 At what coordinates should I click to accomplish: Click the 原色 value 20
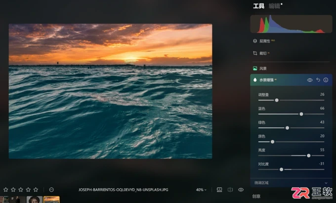pos(322,136)
